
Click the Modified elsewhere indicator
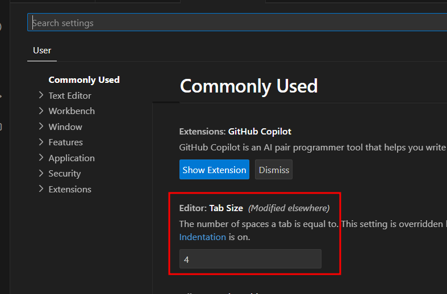[x=289, y=208]
